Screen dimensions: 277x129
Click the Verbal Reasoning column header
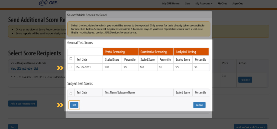pos(120,52)
